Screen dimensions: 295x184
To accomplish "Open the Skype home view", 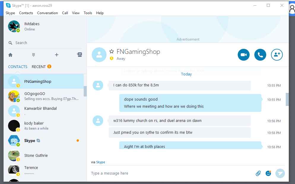I will click(10, 55).
